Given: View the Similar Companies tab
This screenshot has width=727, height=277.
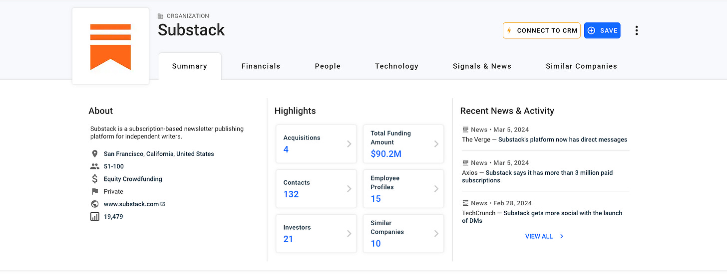Looking at the screenshot, I should tap(581, 66).
